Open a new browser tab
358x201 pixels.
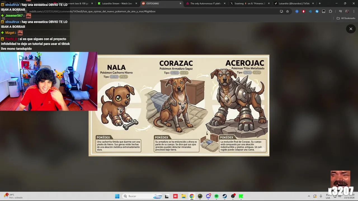320,3
